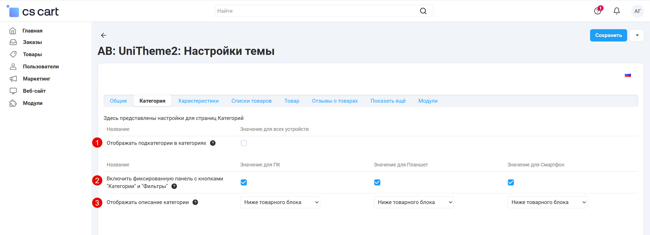Click the Сохранить button
Image resolution: width=650 pixels, height=235 pixels.
[x=608, y=35]
